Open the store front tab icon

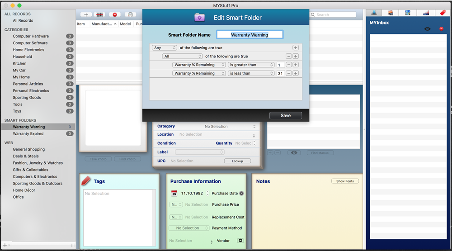(408, 13)
